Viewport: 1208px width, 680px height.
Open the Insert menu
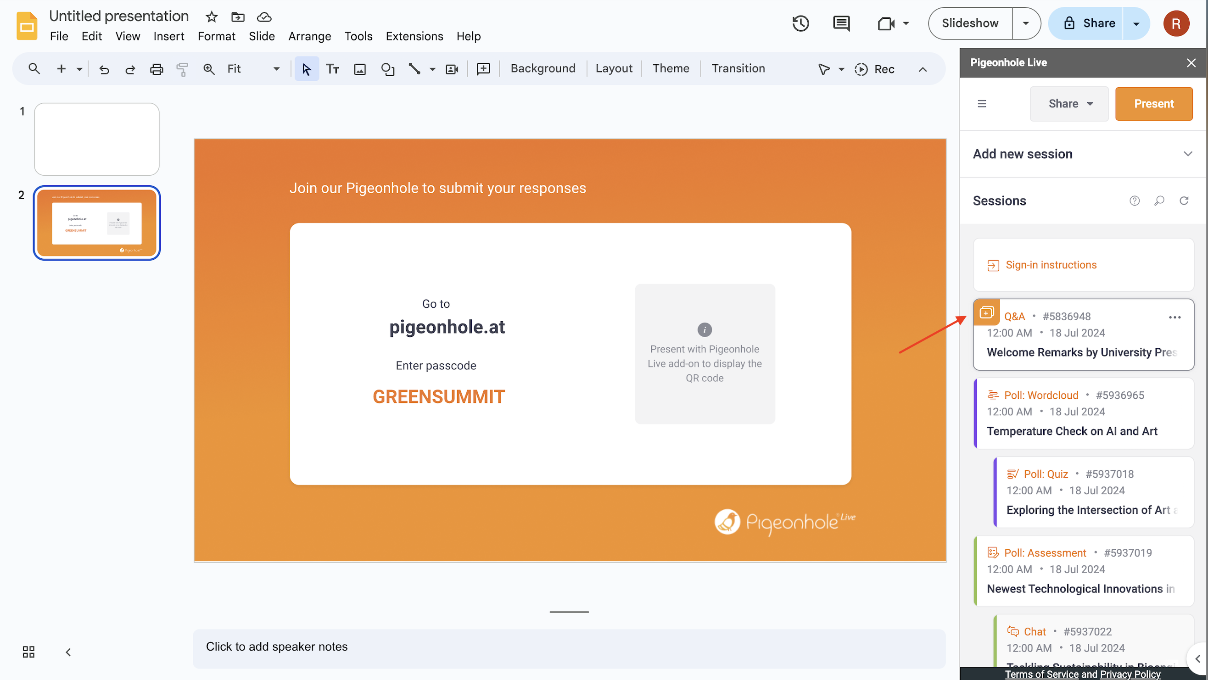click(x=169, y=36)
